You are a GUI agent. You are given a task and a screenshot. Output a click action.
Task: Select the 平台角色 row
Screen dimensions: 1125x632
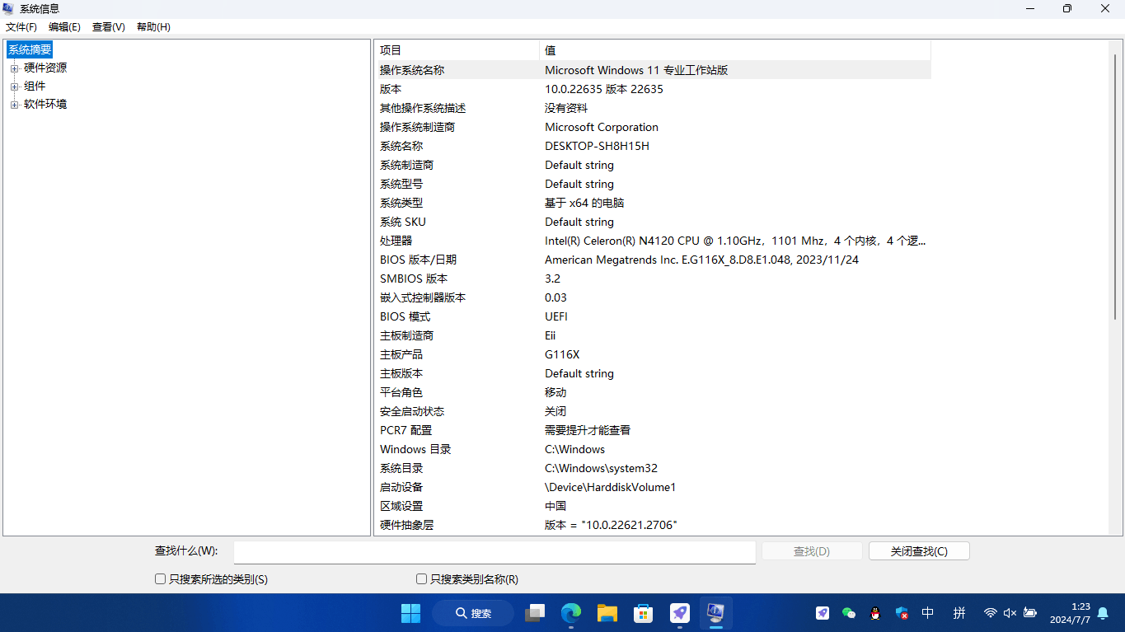(x=653, y=392)
